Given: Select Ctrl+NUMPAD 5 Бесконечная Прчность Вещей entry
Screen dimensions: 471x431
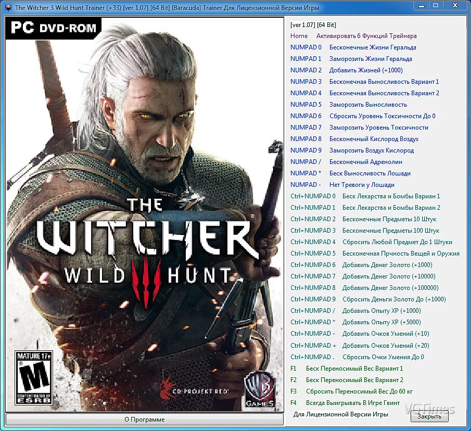Looking at the screenshot, I should click(x=375, y=253).
